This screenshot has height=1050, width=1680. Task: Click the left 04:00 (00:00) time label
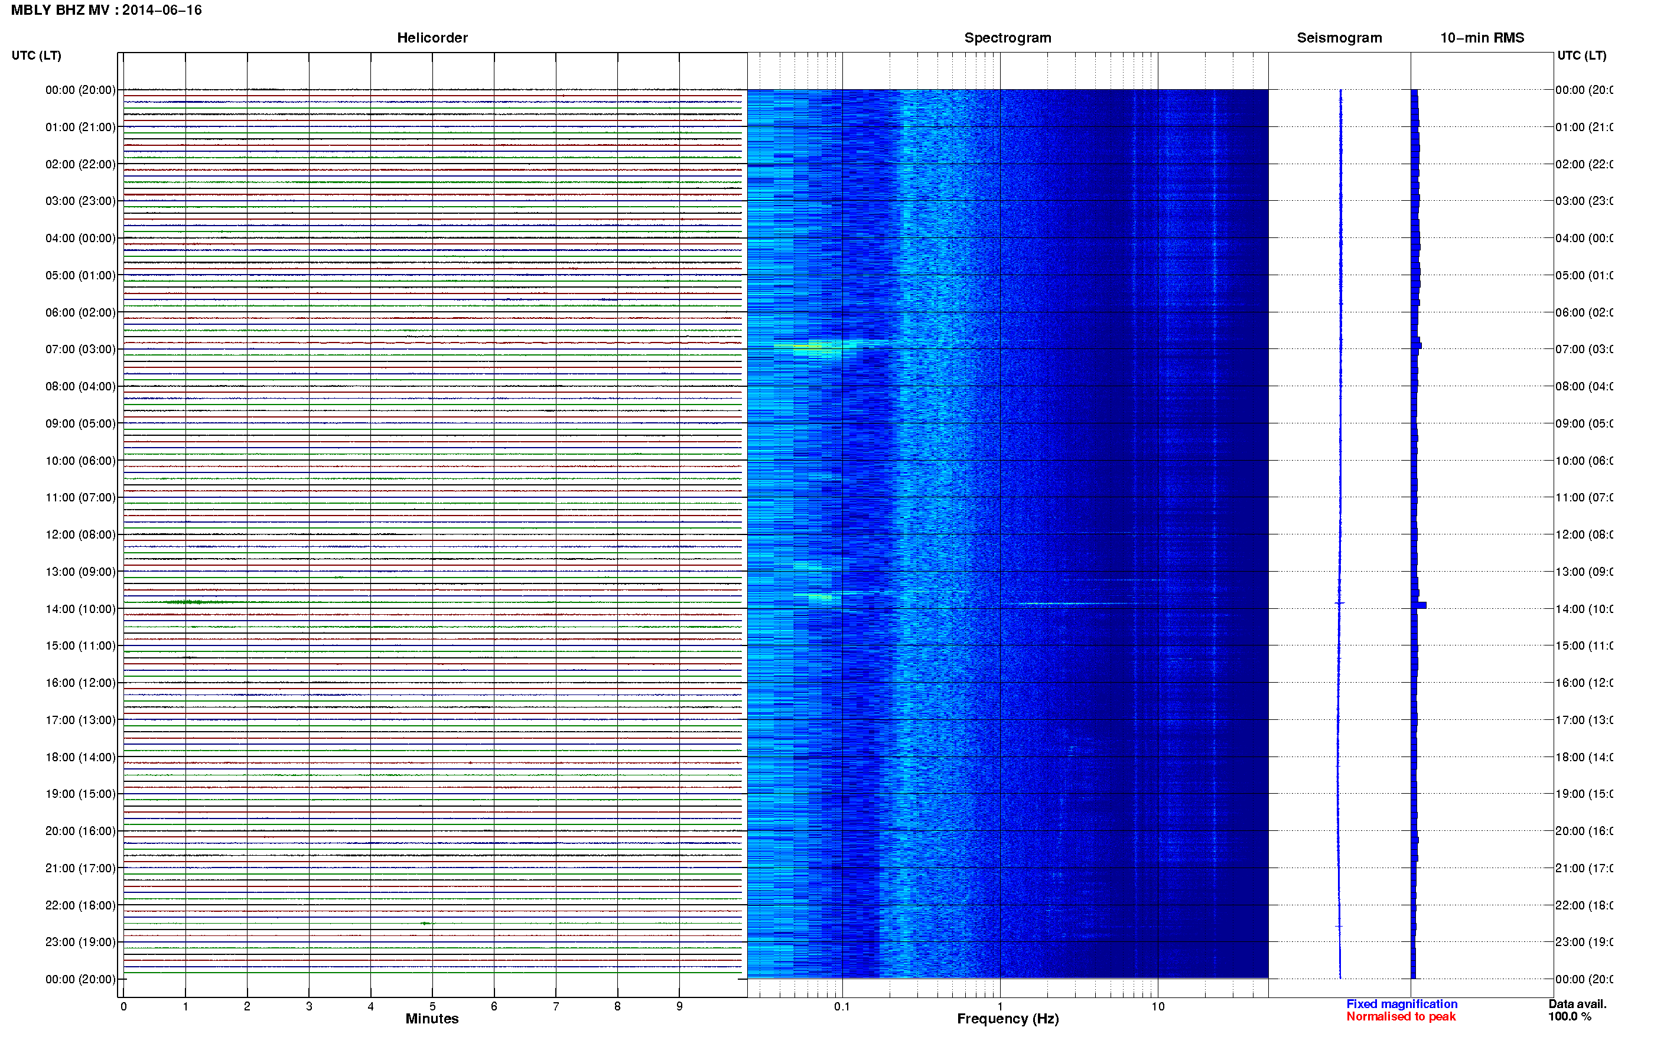tap(80, 238)
